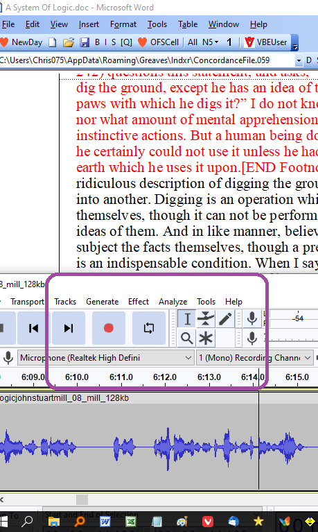The width and height of the screenshot is (318, 532).
Task: Click the New blank document icon in Word
Action: click(53, 42)
